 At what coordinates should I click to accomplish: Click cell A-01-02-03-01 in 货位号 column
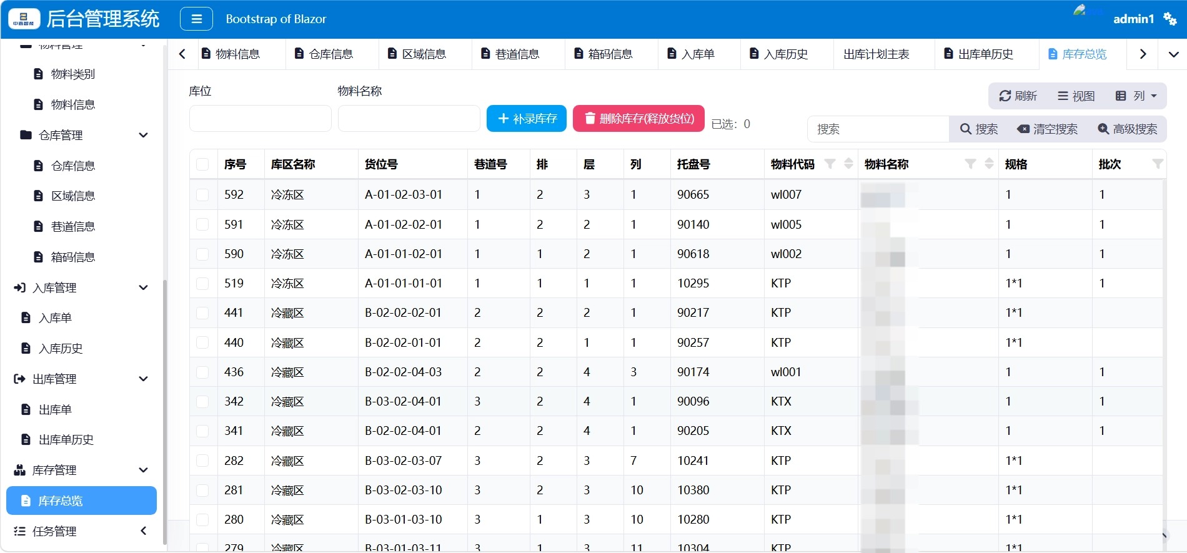[404, 194]
